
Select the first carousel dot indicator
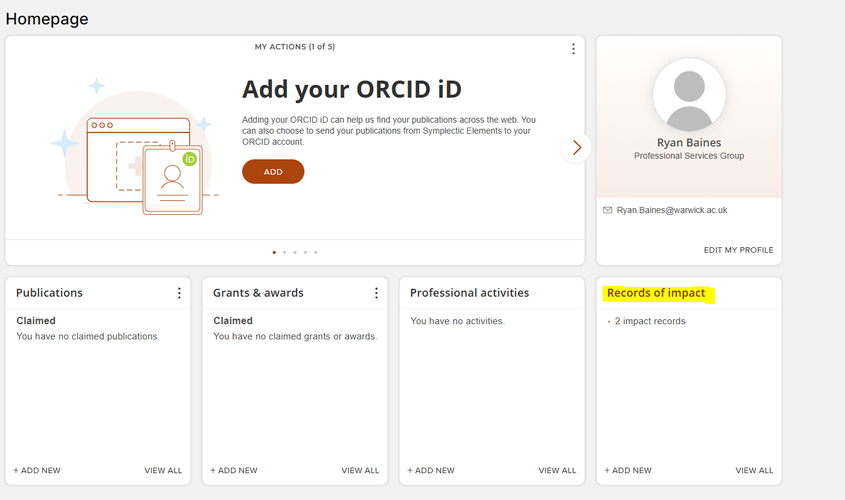tap(274, 252)
